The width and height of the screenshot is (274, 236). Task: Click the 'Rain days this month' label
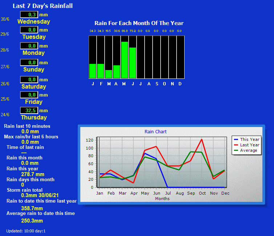point(31,179)
